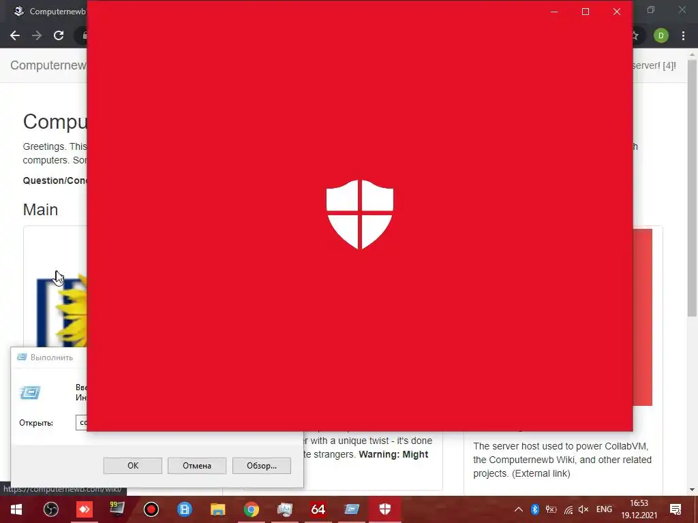Click Отмена in the Run dialog
The image size is (698, 523).
tap(197, 466)
